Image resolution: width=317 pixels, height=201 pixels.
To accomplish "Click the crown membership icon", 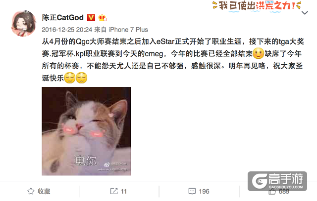I will (x=103, y=18).
